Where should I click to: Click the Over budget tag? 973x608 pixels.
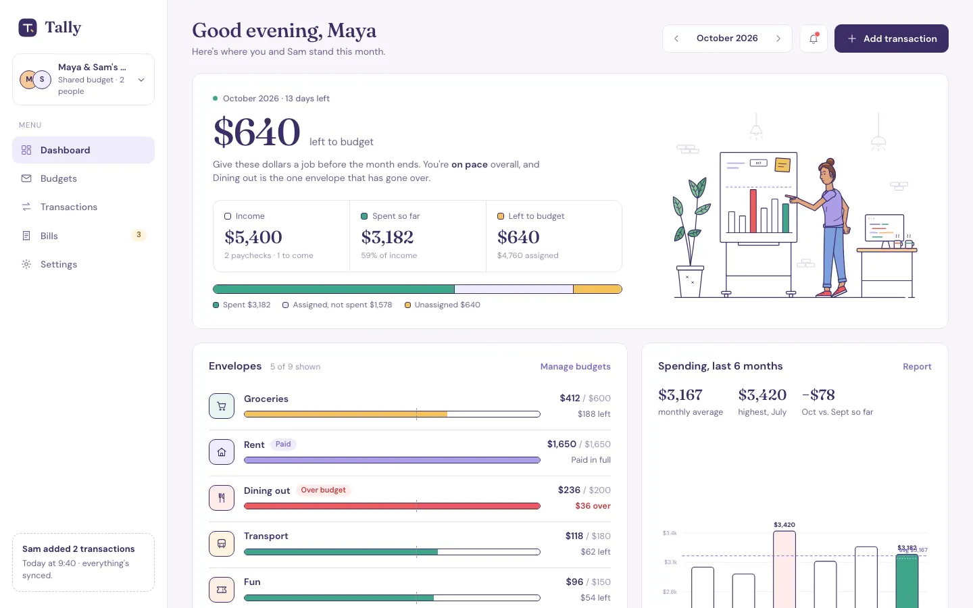click(x=324, y=490)
